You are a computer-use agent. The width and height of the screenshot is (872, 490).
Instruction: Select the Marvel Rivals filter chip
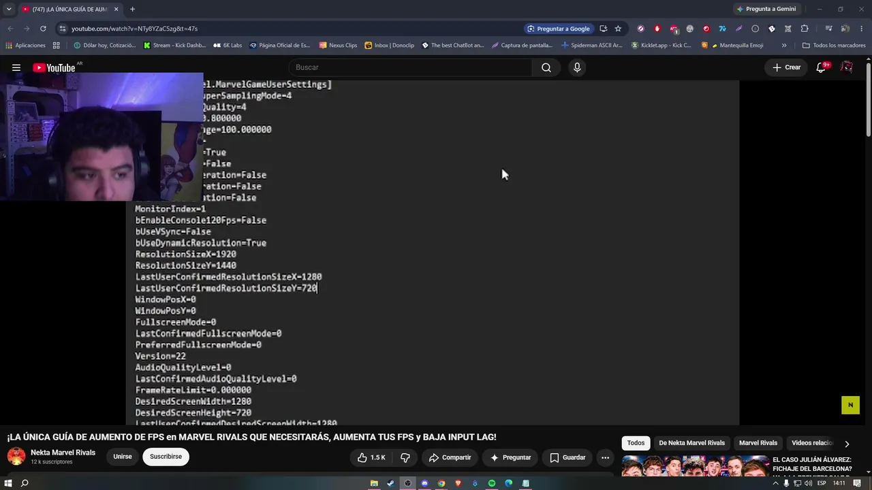click(x=758, y=443)
